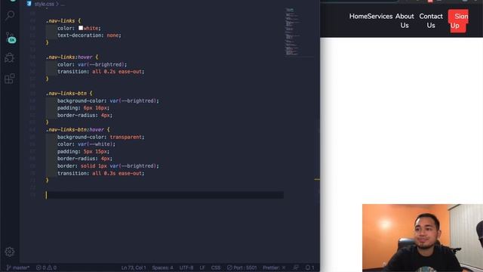483x272 pixels.
Task: Click the Prettier status item
Action: (x=274, y=267)
